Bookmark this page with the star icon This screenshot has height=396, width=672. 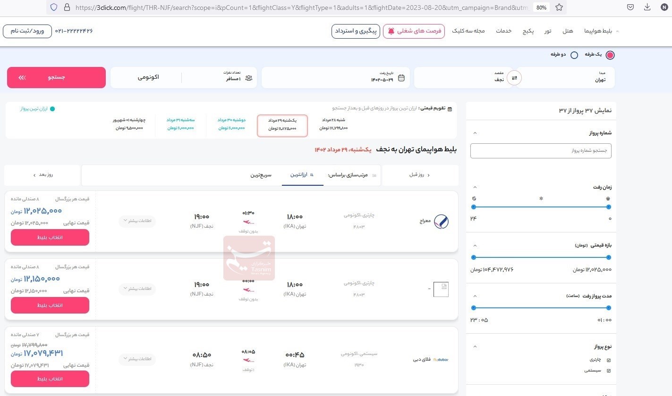pos(559,8)
